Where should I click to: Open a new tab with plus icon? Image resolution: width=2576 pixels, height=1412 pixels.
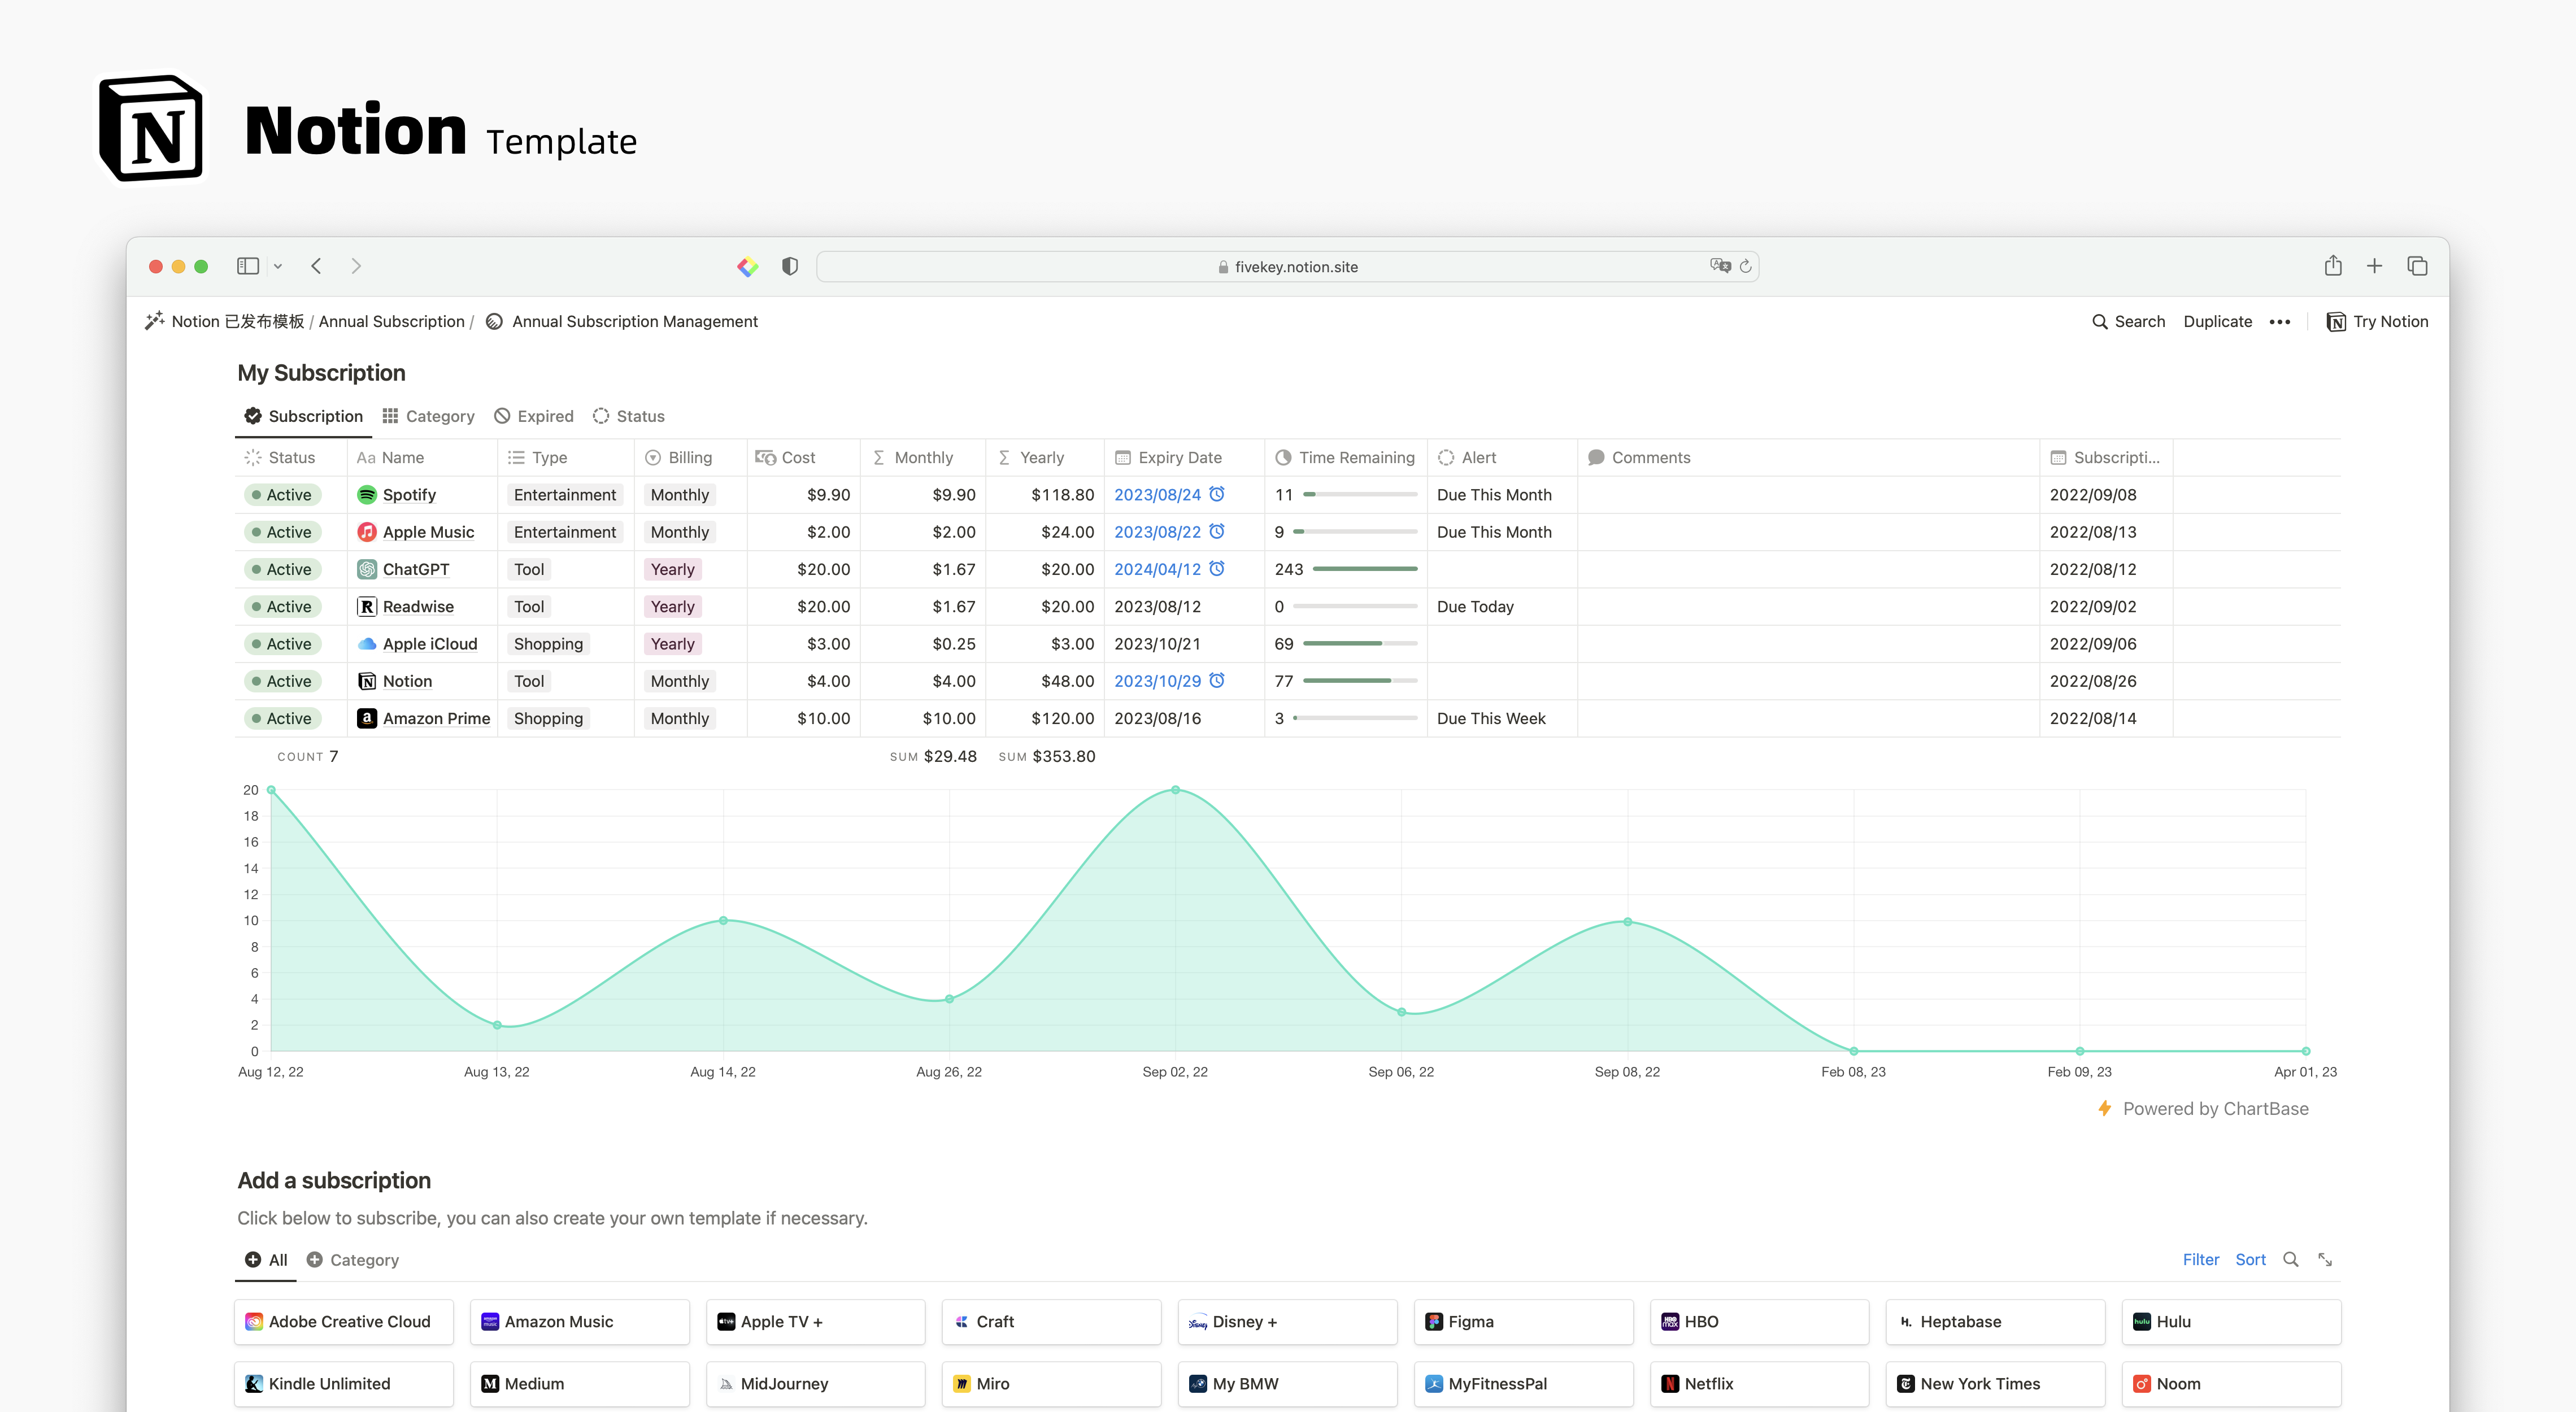(2374, 266)
